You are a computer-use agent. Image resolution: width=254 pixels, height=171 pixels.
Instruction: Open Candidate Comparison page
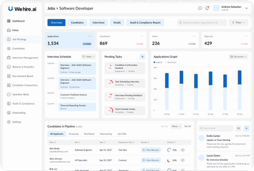click(x=22, y=85)
